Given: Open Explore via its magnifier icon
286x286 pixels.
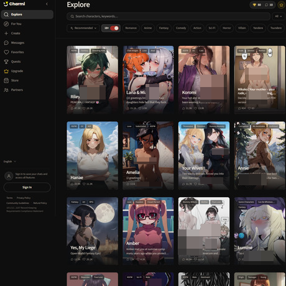Looking at the screenshot, I should click(6, 14).
